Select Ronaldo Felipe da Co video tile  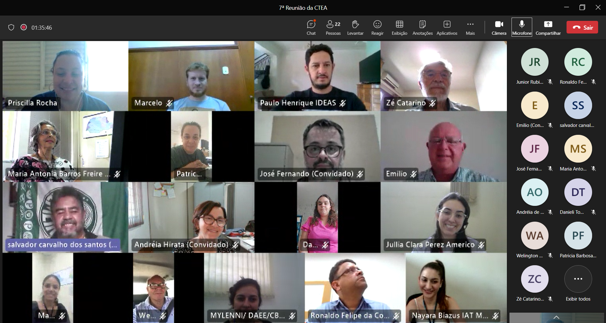click(x=355, y=288)
